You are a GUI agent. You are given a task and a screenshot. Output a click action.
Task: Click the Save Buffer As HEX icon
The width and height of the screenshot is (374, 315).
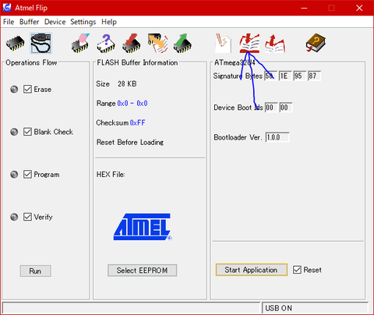[275, 44]
